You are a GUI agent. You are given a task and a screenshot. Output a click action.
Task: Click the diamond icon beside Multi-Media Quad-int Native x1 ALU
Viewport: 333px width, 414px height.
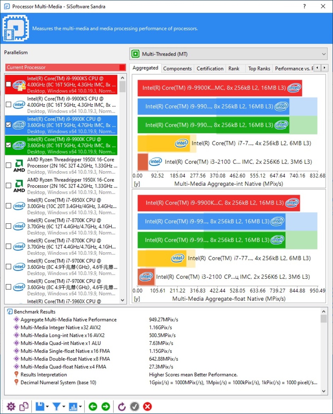[x=16, y=343]
